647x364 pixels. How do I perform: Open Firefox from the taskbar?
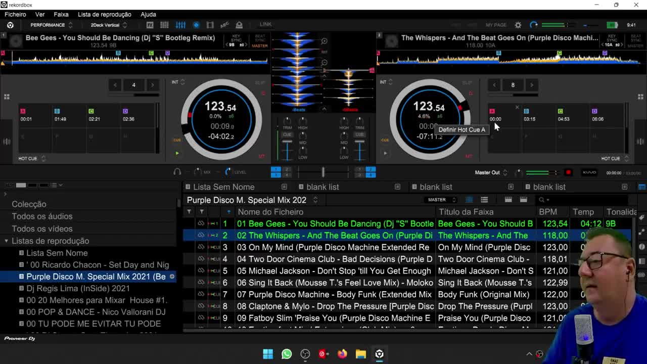pos(342,354)
